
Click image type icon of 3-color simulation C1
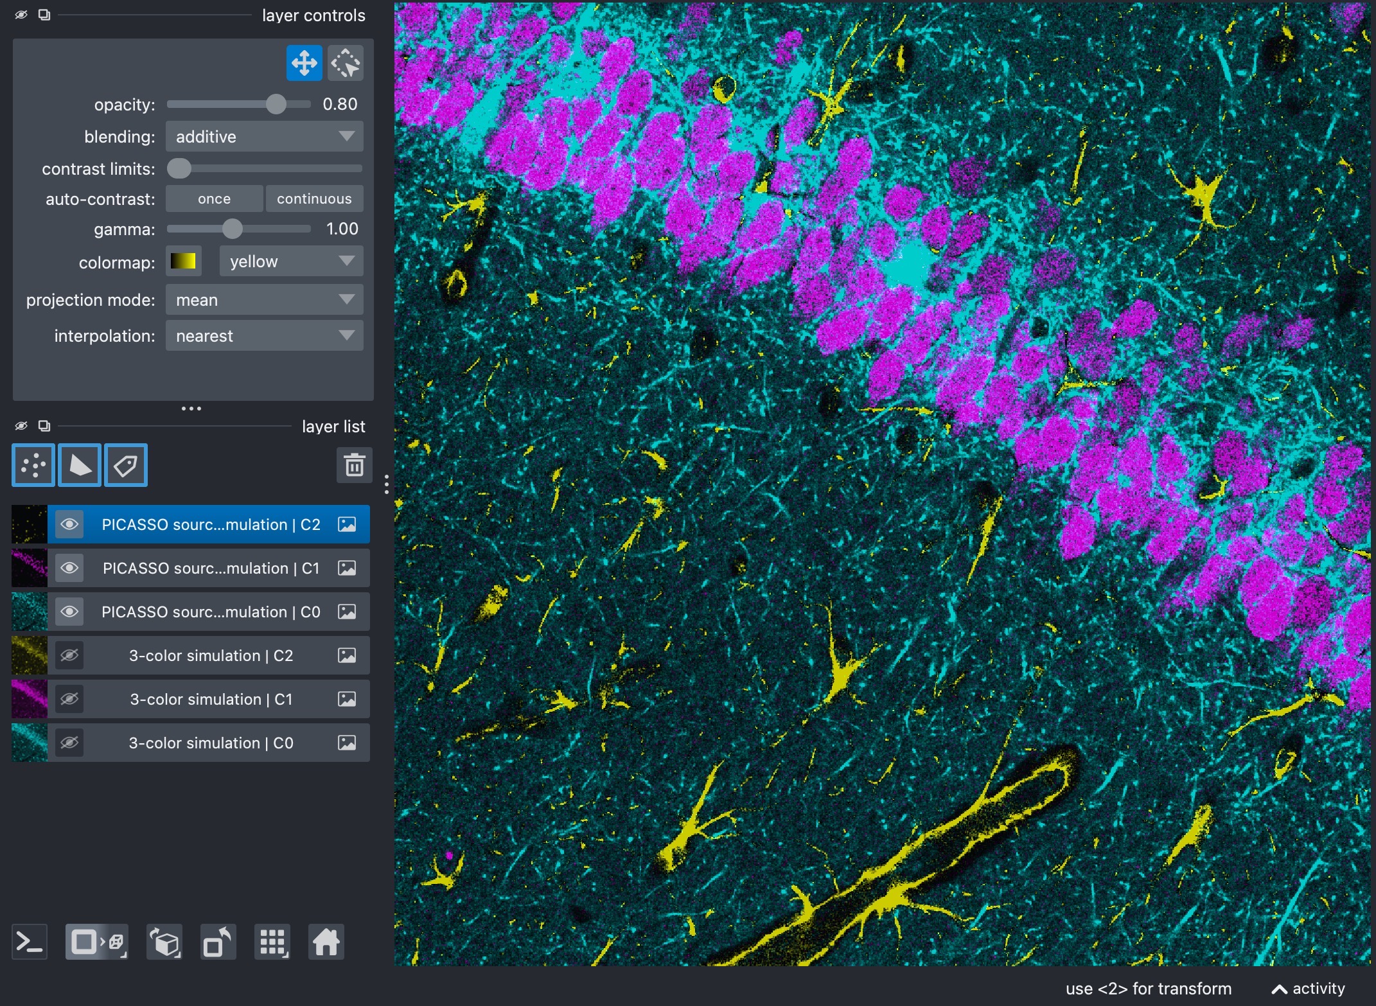click(347, 699)
